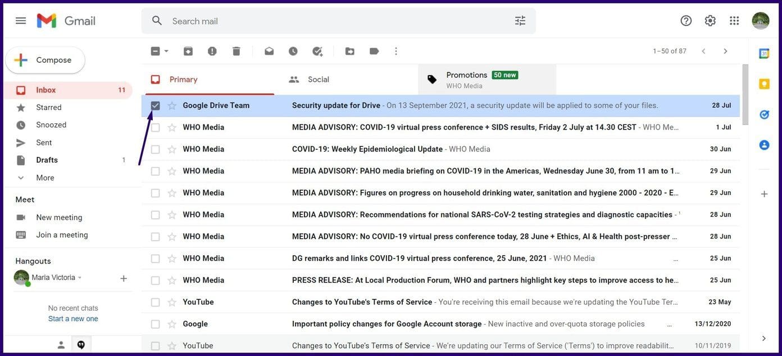Archive the selected email
The height and width of the screenshot is (356, 782).
[x=188, y=51]
